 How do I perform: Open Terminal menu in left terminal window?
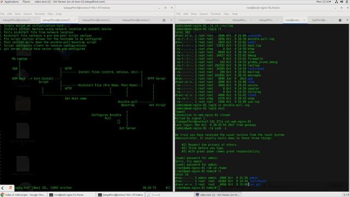click(x=39, y=14)
